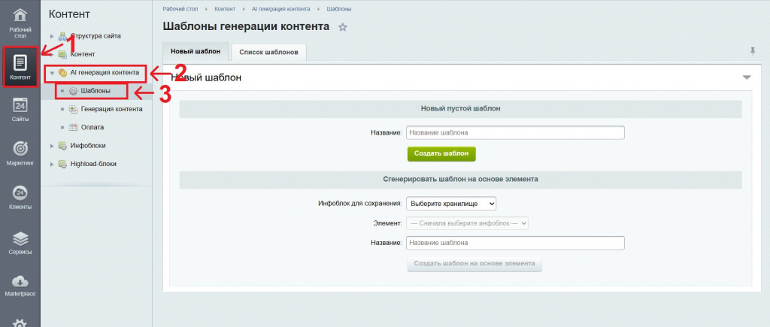
Task: Collapse the AI генерация контента node arrow
Action: 52,73
